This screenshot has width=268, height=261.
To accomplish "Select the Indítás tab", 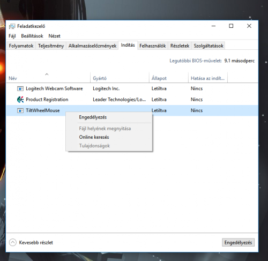I will pyautogui.click(x=128, y=45).
